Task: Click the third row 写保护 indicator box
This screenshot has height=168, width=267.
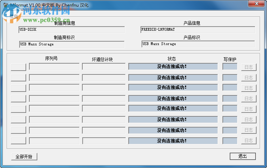Action: click(230, 88)
